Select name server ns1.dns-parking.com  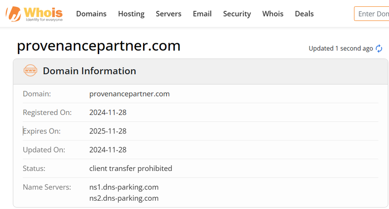pyautogui.click(x=124, y=187)
